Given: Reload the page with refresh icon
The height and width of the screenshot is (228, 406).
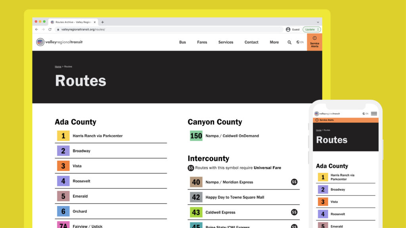Looking at the screenshot, I should tap(50, 29).
